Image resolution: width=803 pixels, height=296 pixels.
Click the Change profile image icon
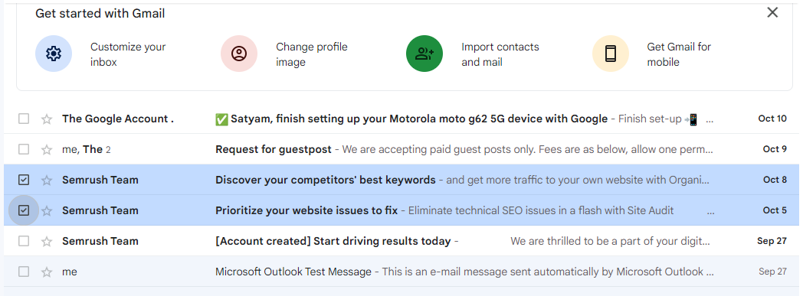[x=238, y=54]
